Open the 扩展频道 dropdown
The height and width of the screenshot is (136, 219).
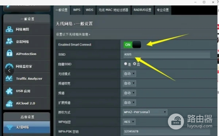[x=129, y=103]
